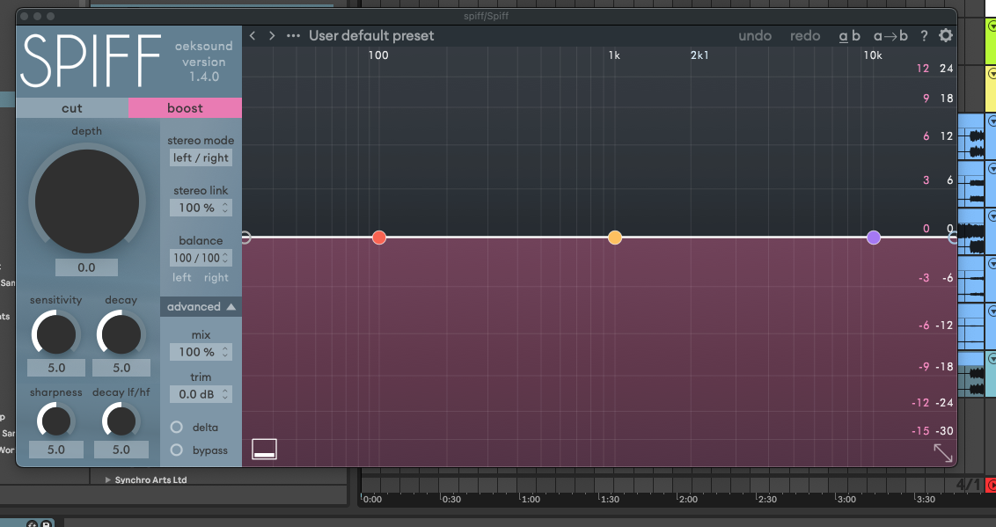This screenshot has width=996, height=527.
Task: Select the red band node near 100 Hz
Action: point(379,238)
